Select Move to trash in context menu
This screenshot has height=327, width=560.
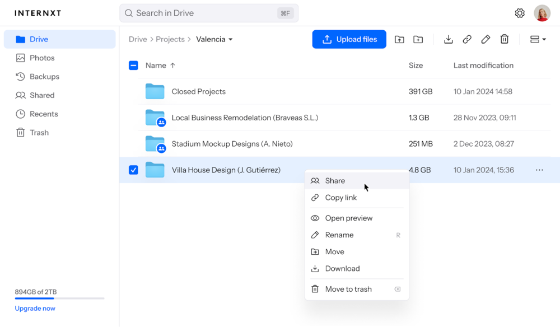tap(348, 289)
